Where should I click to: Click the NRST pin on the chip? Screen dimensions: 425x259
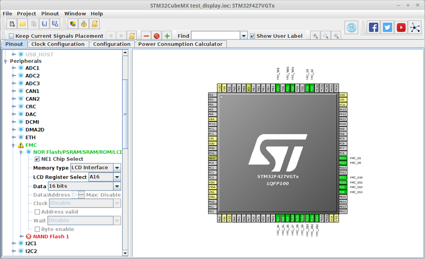click(x=212, y=158)
